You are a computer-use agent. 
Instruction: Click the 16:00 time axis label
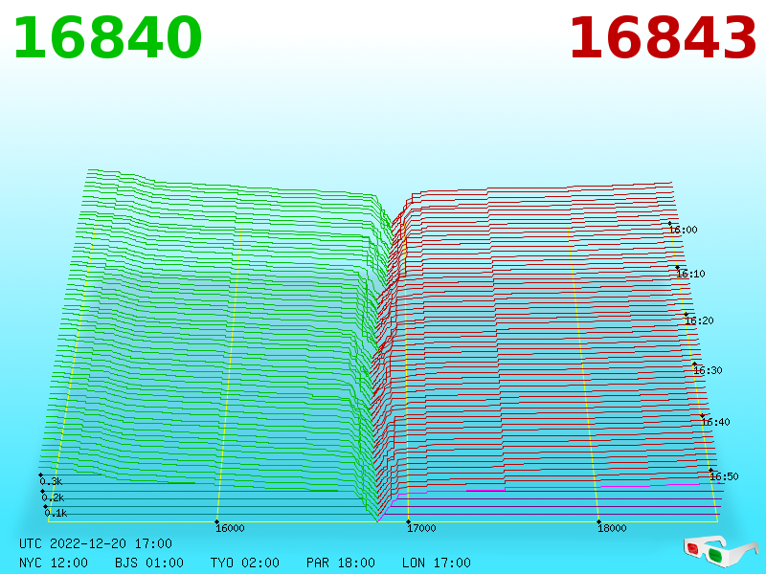coord(683,230)
